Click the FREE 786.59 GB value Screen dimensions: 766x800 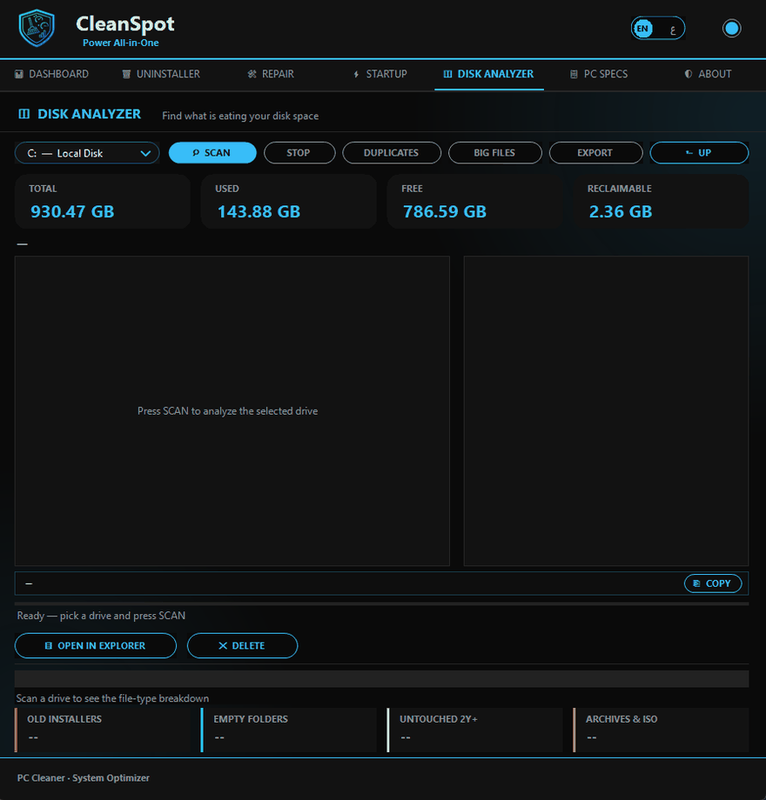coord(445,211)
